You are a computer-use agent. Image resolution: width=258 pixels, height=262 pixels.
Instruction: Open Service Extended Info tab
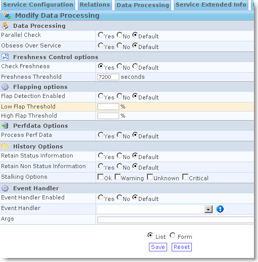click(x=211, y=5)
